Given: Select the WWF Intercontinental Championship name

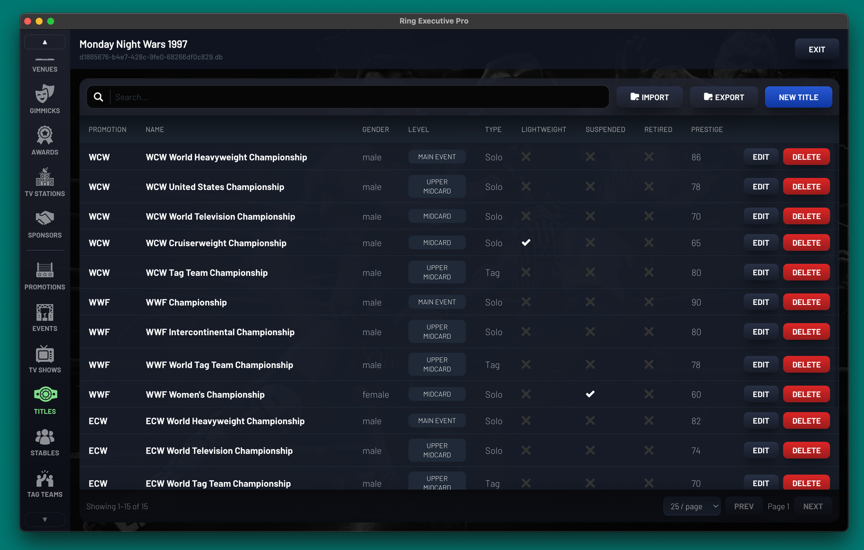Looking at the screenshot, I should pyautogui.click(x=220, y=332).
